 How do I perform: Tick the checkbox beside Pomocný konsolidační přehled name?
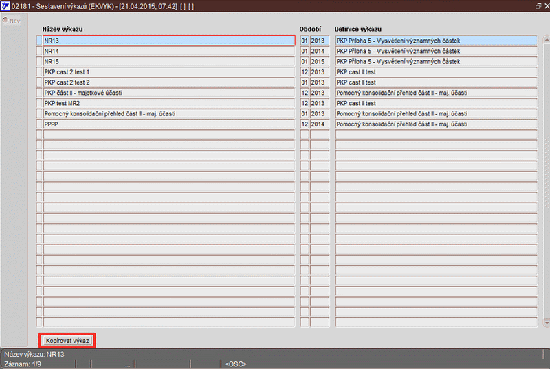click(x=39, y=114)
